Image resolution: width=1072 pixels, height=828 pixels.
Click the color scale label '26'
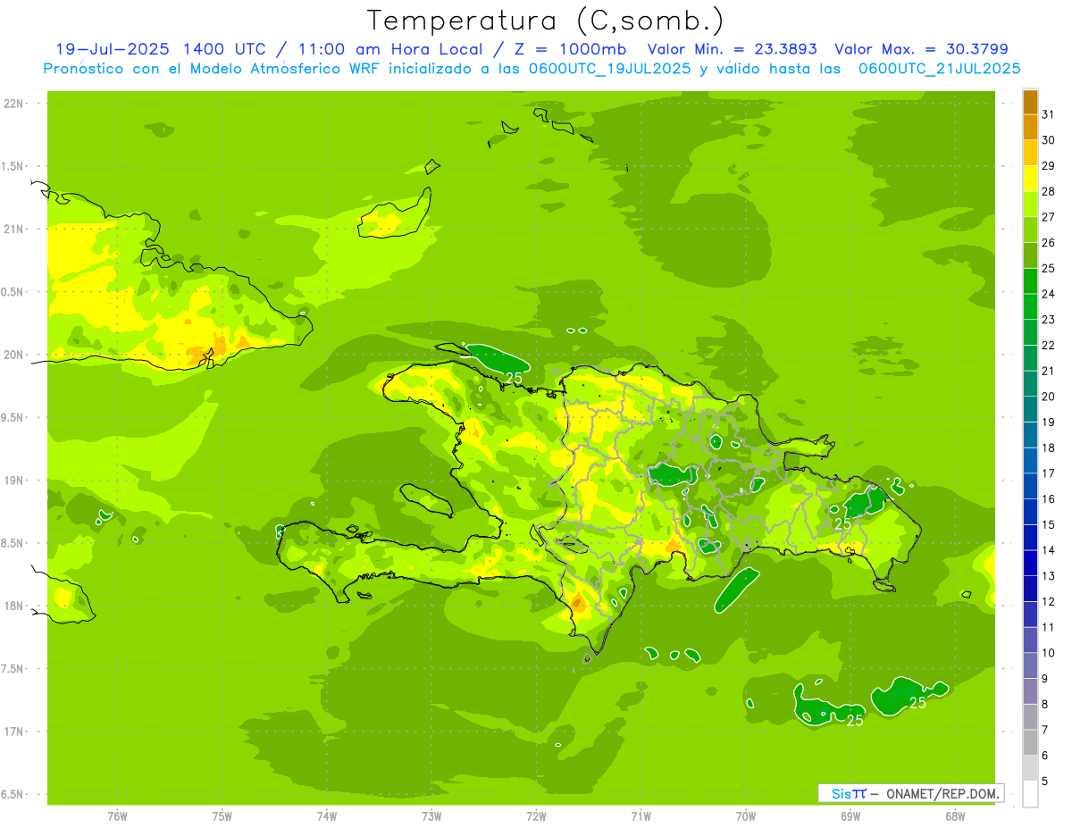point(1049,242)
